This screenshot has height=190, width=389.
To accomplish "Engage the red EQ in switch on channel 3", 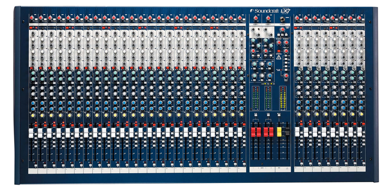I will (x=50, y=68).
